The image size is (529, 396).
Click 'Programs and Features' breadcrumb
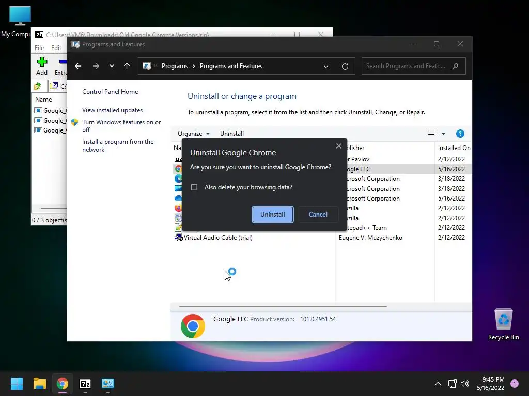pyautogui.click(x=231, y=66)
